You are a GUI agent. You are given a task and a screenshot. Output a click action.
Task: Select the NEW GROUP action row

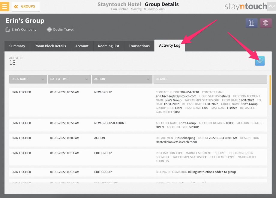[x=138, y=102]
